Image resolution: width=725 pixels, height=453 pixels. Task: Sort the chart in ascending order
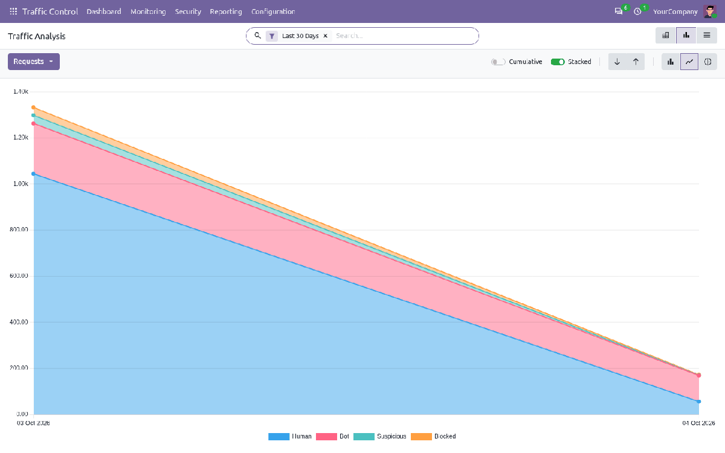click(x=636, y=62)
